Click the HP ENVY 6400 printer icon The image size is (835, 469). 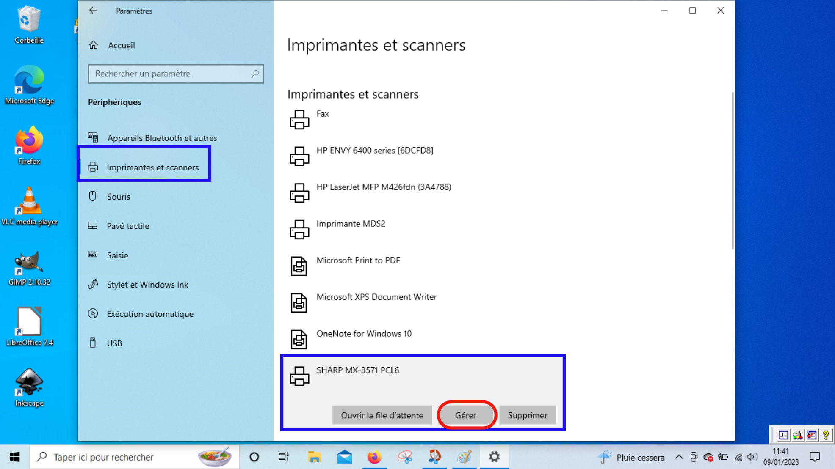299,156
